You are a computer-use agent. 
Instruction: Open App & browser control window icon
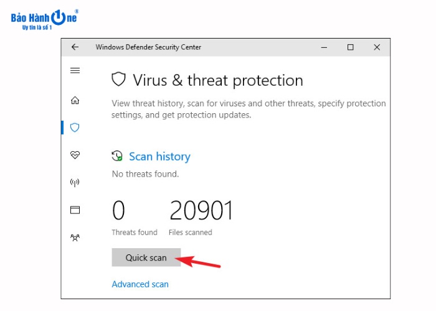click(x=75, y=210)
